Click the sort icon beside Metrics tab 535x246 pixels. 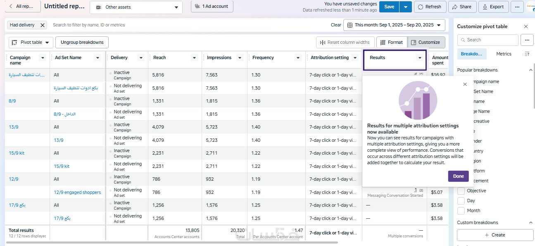click(x=527, y=54)
